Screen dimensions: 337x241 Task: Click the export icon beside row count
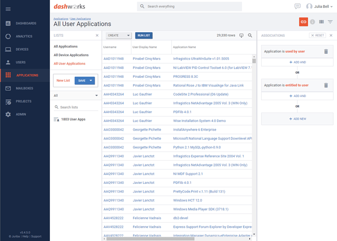pyautogui.click(x=241, y=36)
